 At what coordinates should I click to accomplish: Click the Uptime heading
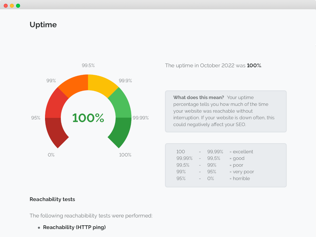tap(43, 25)
